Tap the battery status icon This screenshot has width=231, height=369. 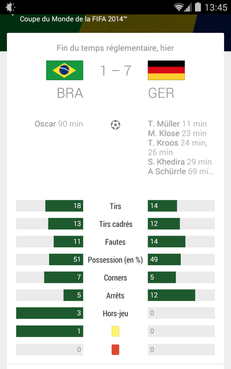coord(198,7)
